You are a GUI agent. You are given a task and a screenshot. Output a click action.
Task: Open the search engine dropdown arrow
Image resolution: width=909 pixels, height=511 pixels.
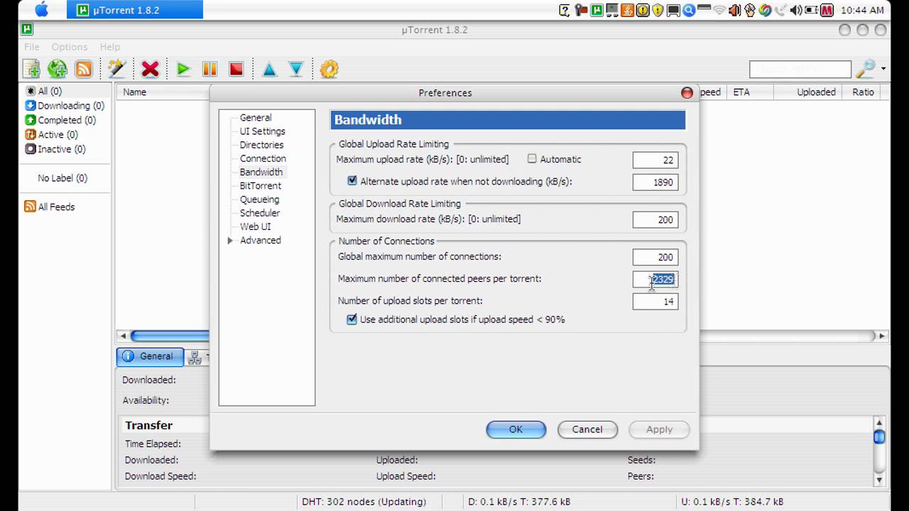point(883,69)
